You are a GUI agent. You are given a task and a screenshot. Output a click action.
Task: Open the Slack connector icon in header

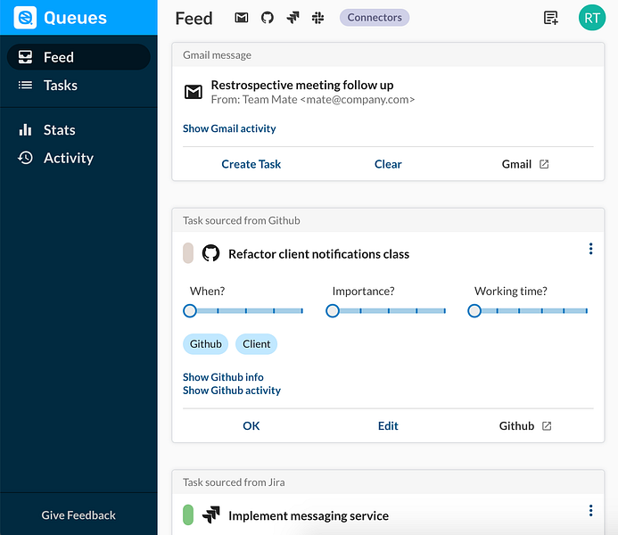pyautogui.click(x=317, y=17)
